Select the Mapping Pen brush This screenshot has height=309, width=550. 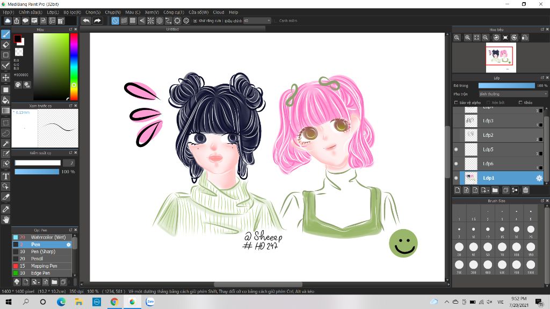click(42, 266)
